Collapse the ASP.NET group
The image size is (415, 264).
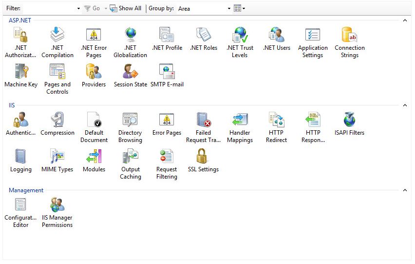pyautogui.click(x=405, y=20)
